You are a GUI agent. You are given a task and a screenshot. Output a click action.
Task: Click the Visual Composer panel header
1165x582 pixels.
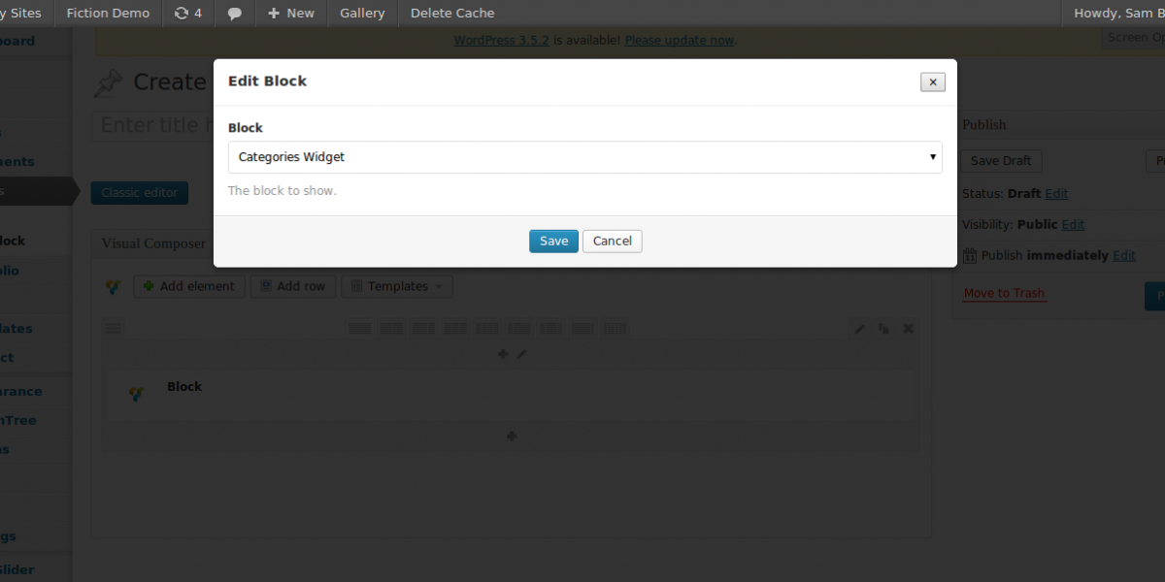(155, 244)
